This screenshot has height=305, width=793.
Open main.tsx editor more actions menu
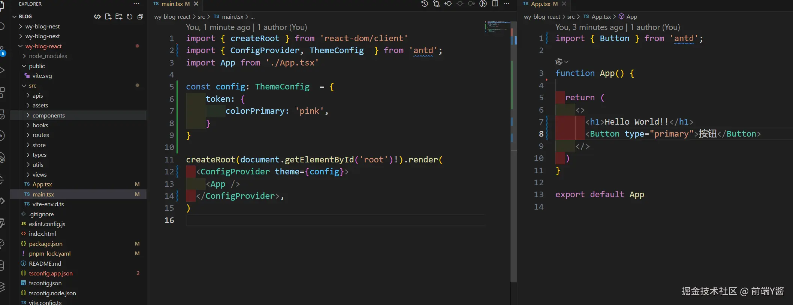pos(506,4)
